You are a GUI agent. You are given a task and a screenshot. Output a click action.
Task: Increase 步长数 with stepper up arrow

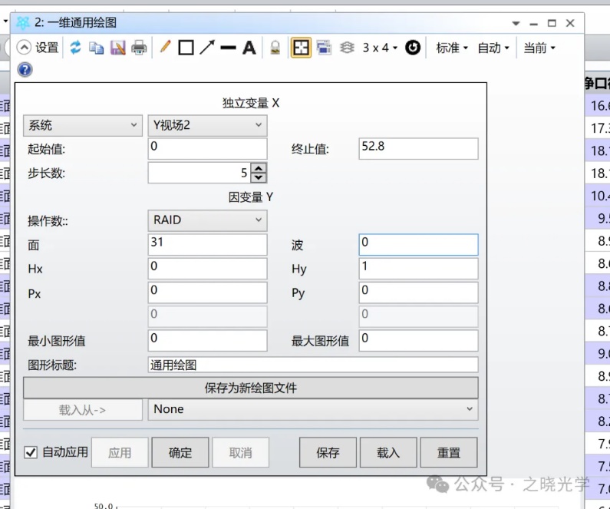[x=259, y=168]
